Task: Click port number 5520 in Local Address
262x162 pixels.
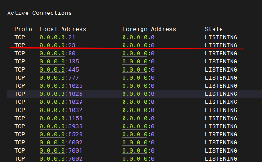Action: pos(75,135)
